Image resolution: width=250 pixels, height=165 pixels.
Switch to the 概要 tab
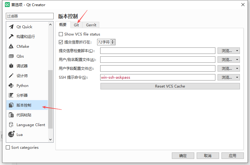(63, 25)
